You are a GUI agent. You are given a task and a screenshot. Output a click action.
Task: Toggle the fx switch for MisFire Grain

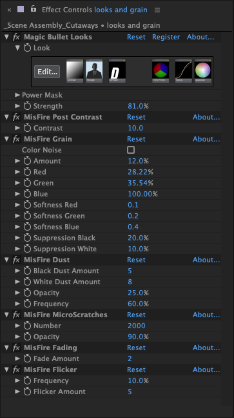[x=16, y=139]
